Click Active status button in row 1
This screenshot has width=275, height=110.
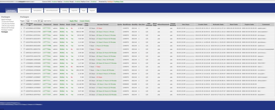[x=62, y=28]
